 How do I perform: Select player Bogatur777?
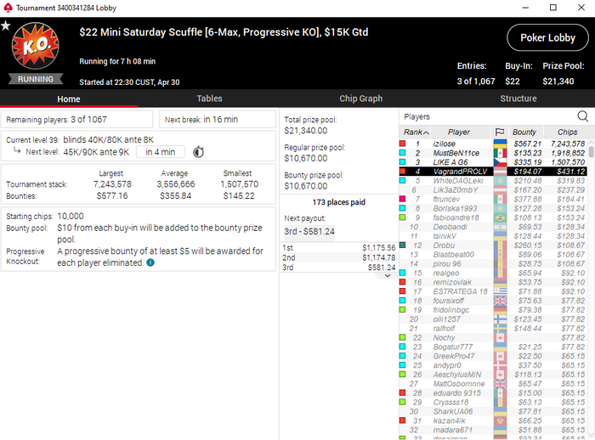pyautogui.click(x=492, y=347)
